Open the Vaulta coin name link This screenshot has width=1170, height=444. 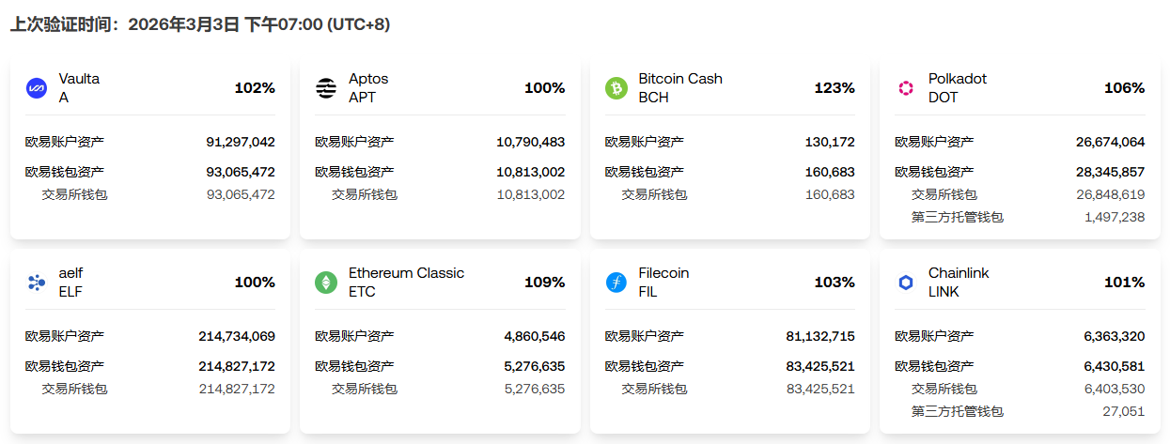(79, 79)
